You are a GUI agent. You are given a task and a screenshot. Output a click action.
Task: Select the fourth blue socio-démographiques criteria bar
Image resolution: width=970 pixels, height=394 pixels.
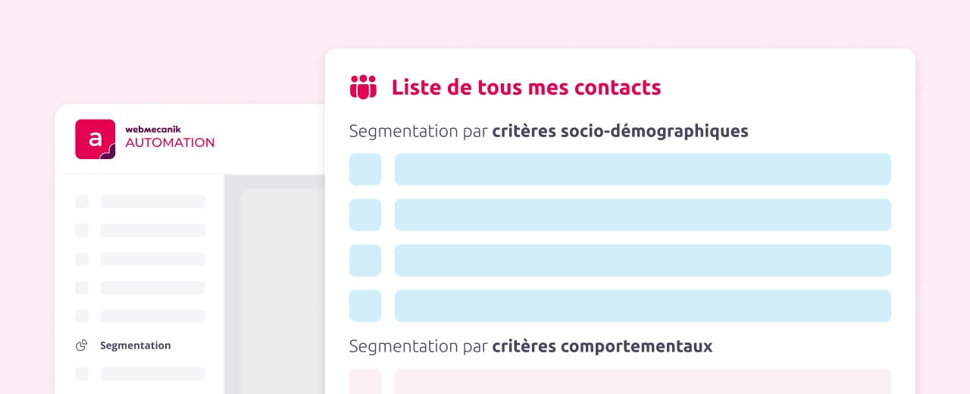(x=643, y=305)
